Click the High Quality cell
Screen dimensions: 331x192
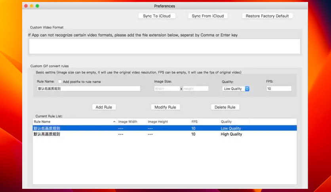(x=231, y=134)
